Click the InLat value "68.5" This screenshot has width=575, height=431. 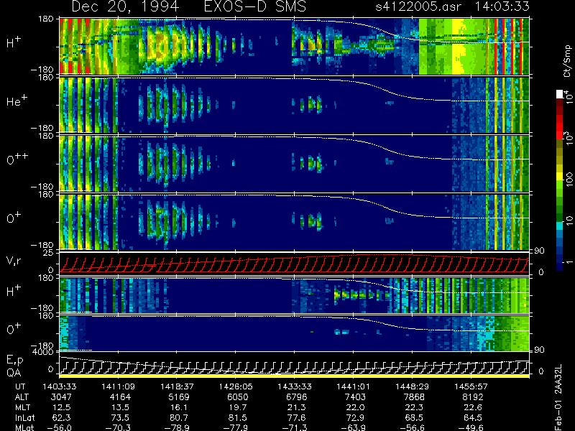click(416, 417)
